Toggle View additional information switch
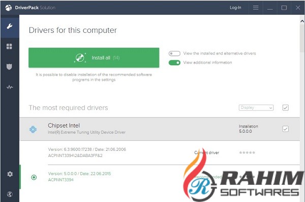Screen dimensions: 305x202 pyautogui.click(x=174, y=63)
